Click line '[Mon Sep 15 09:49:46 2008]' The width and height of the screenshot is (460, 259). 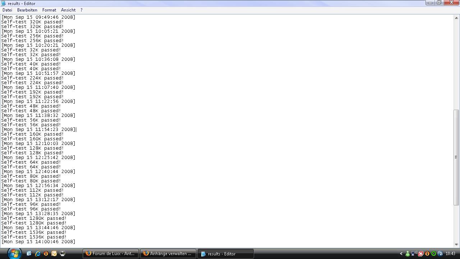pyautogui.click(x=38, y=17)
